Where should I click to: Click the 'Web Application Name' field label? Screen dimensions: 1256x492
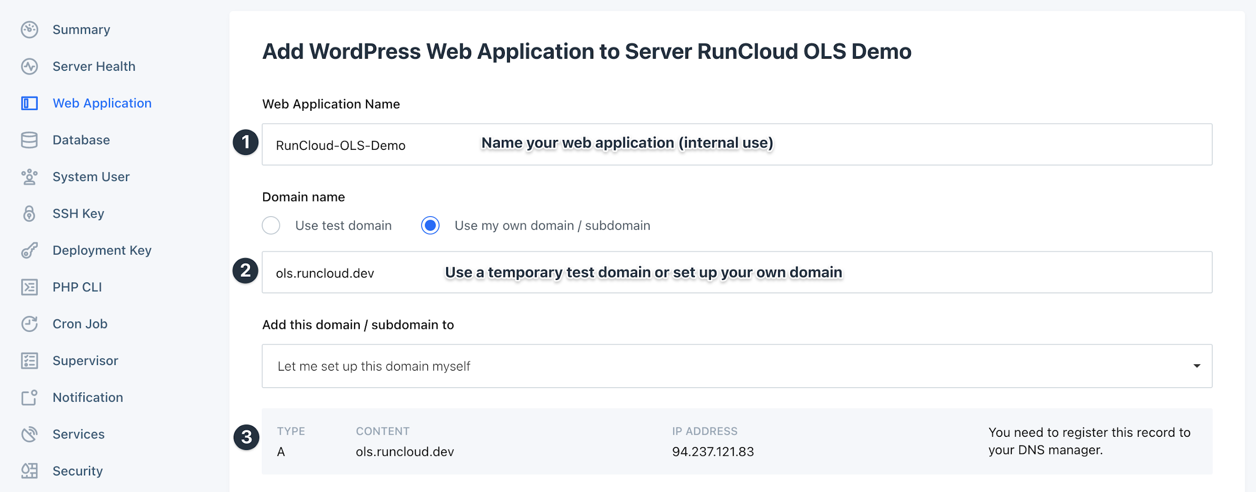tap(331, 104)
